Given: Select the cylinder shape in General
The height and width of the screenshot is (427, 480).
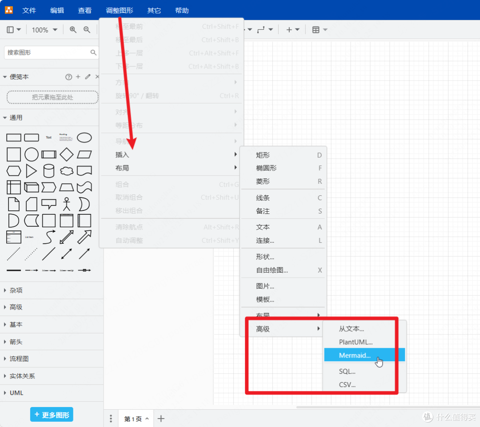Looking at the screenshot, I should 49,171.
